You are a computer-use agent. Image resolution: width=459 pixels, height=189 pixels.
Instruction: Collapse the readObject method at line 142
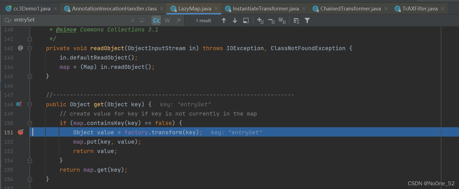pos(30,48)
